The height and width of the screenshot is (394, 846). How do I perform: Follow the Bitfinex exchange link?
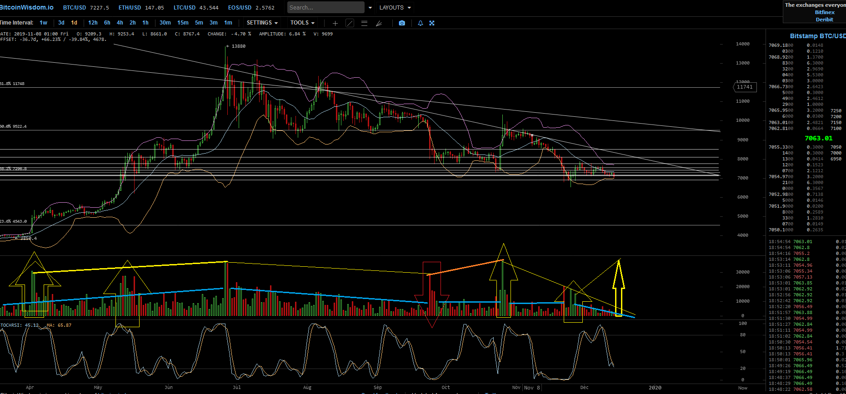point(825,12)
